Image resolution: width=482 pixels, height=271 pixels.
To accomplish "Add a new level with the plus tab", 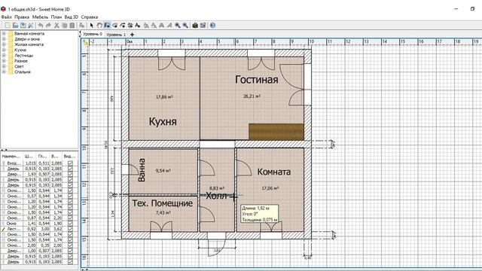I will (x=133, y=35).
